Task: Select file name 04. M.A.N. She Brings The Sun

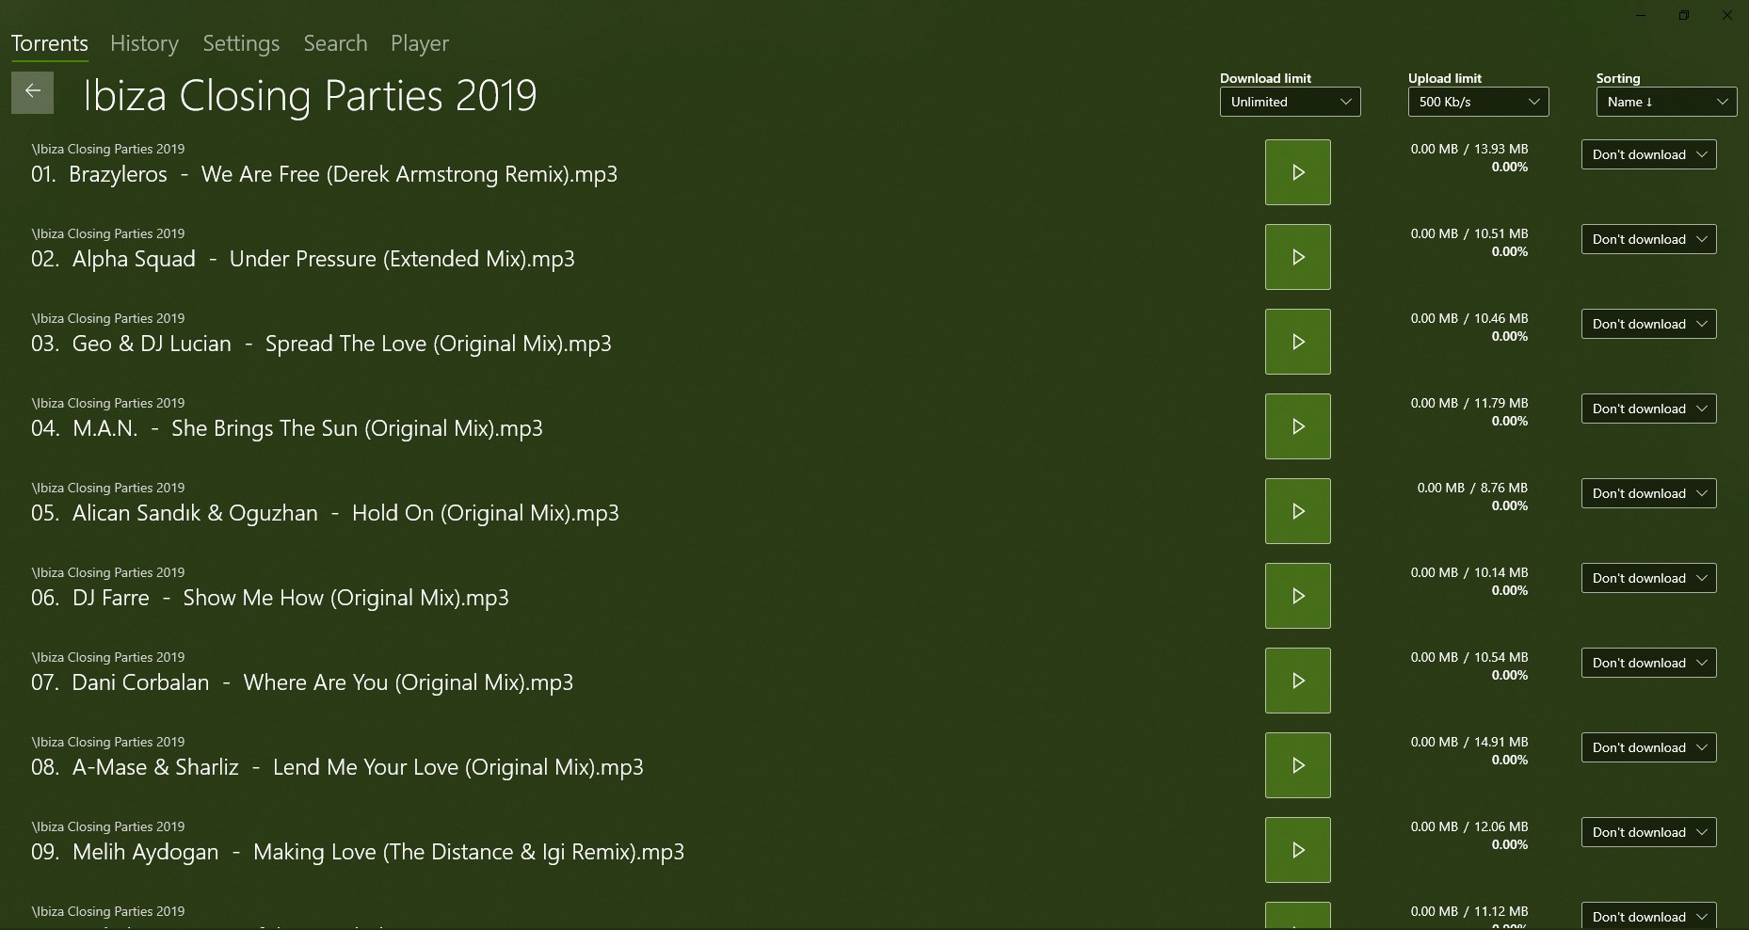Action: point(287,428)
